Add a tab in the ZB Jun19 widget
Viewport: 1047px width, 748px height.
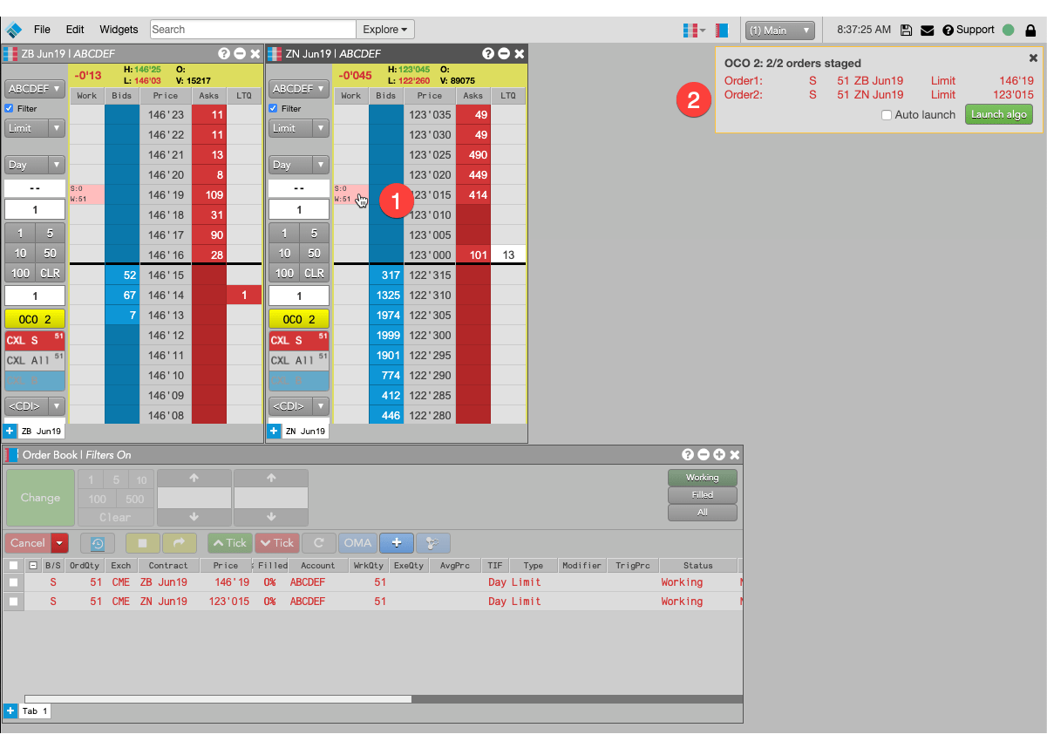click(10, 431)
